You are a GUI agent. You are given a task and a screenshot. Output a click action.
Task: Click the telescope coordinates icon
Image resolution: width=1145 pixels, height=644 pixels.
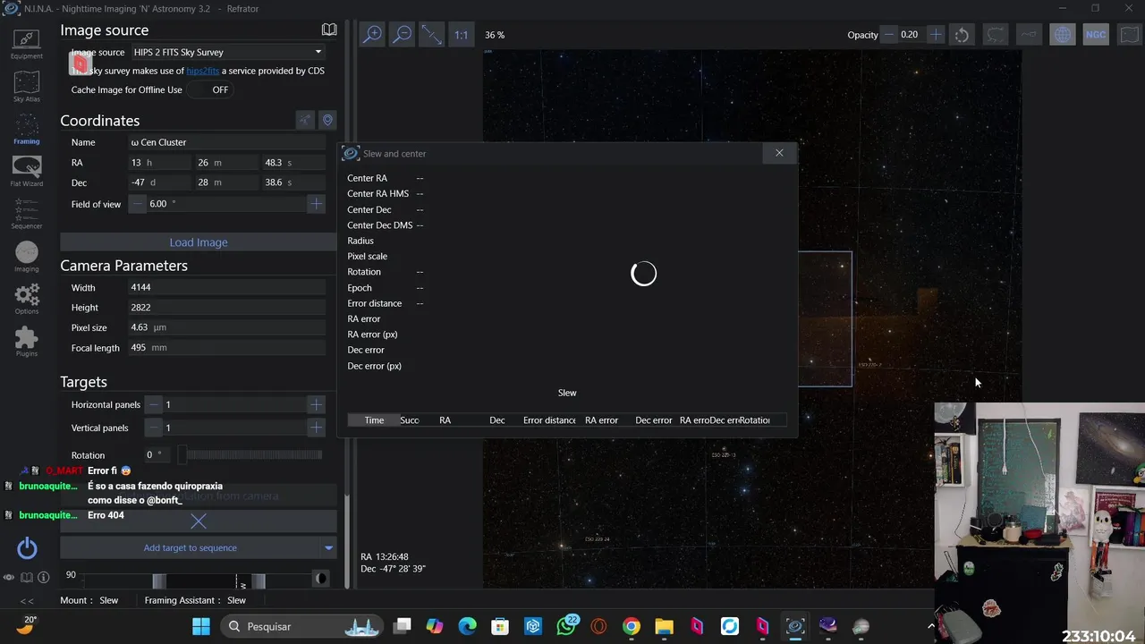coord(305,120)
